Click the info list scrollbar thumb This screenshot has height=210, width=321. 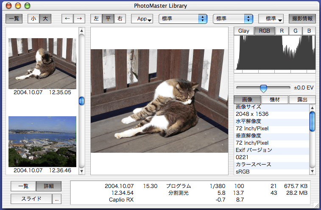(x=312, y=121)
